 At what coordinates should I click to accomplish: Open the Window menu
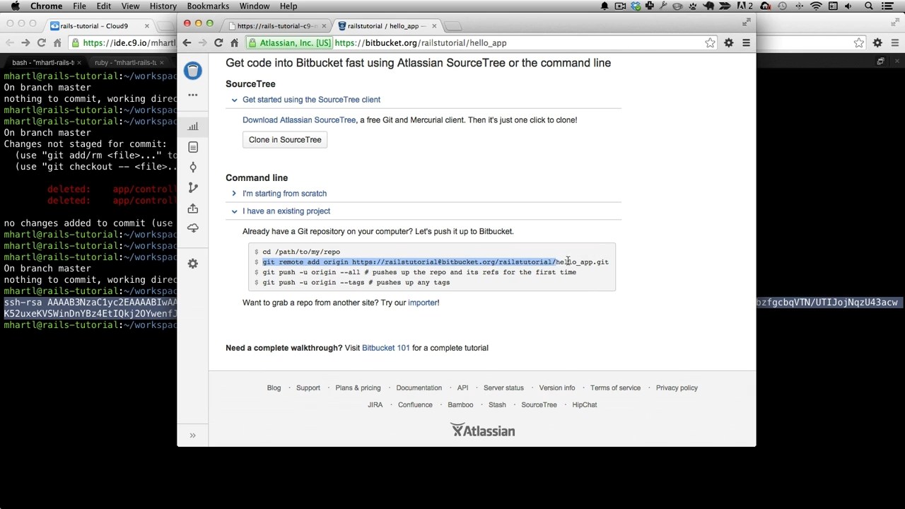pyautogui.click(x=254, y=6)
